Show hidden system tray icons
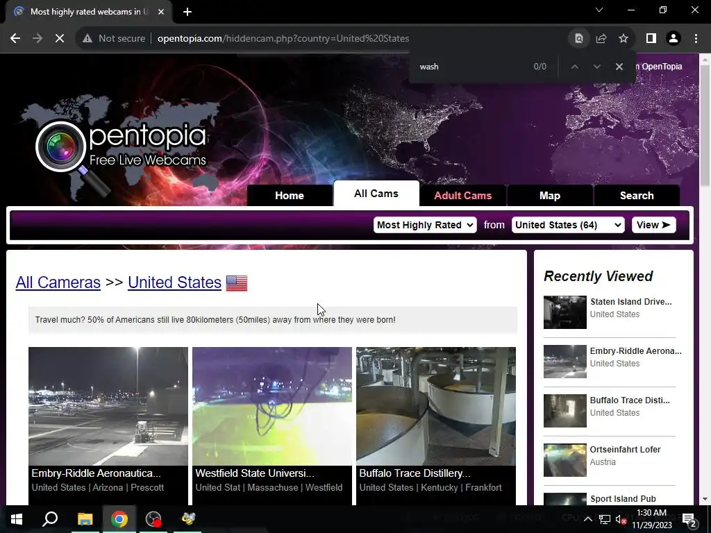 (x=587, y=519)
